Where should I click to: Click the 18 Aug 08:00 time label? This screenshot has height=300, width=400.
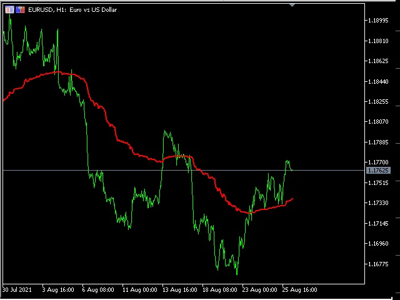(219, 290)
